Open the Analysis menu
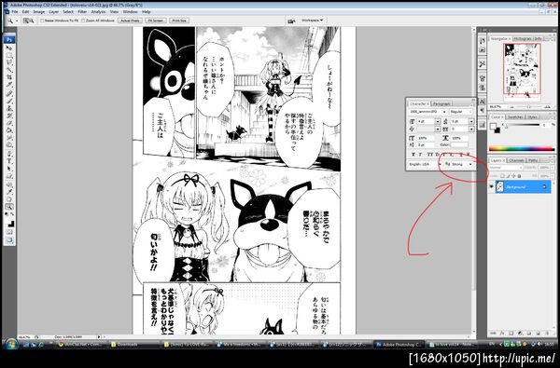This screenshot has width=560, height=368. [98, 12]
